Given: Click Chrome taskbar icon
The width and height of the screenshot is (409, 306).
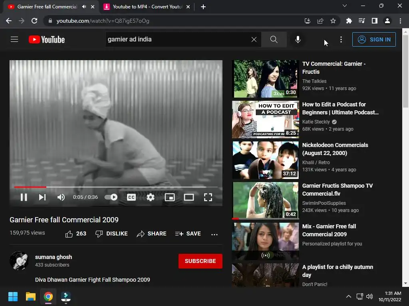Looking at the screenshot, I should pos(48,296).
